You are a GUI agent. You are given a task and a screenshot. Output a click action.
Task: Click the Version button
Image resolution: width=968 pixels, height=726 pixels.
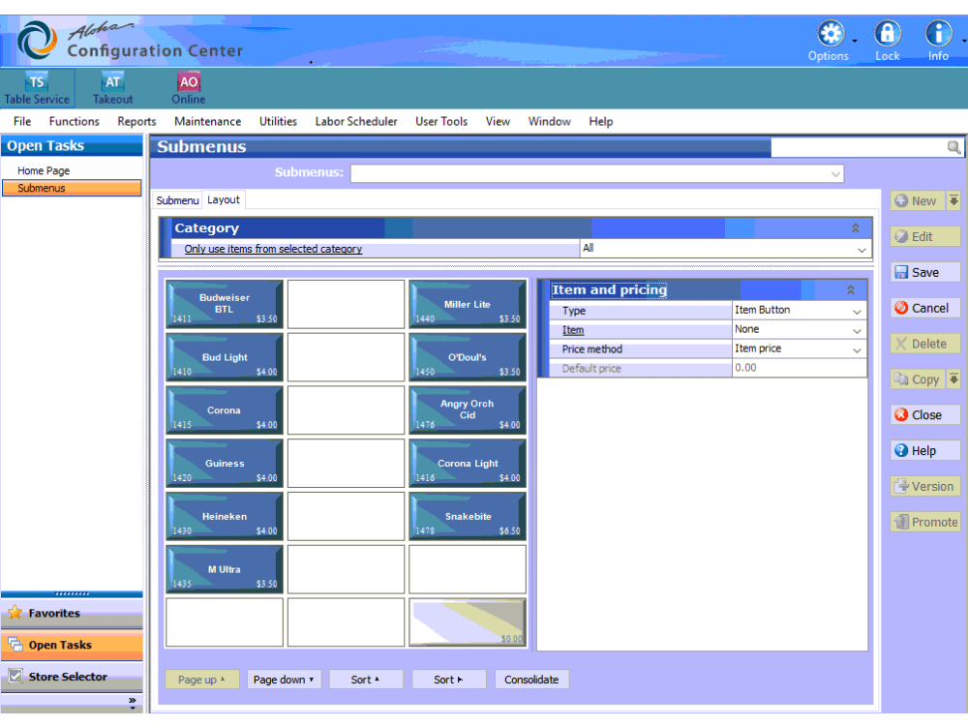924,487
